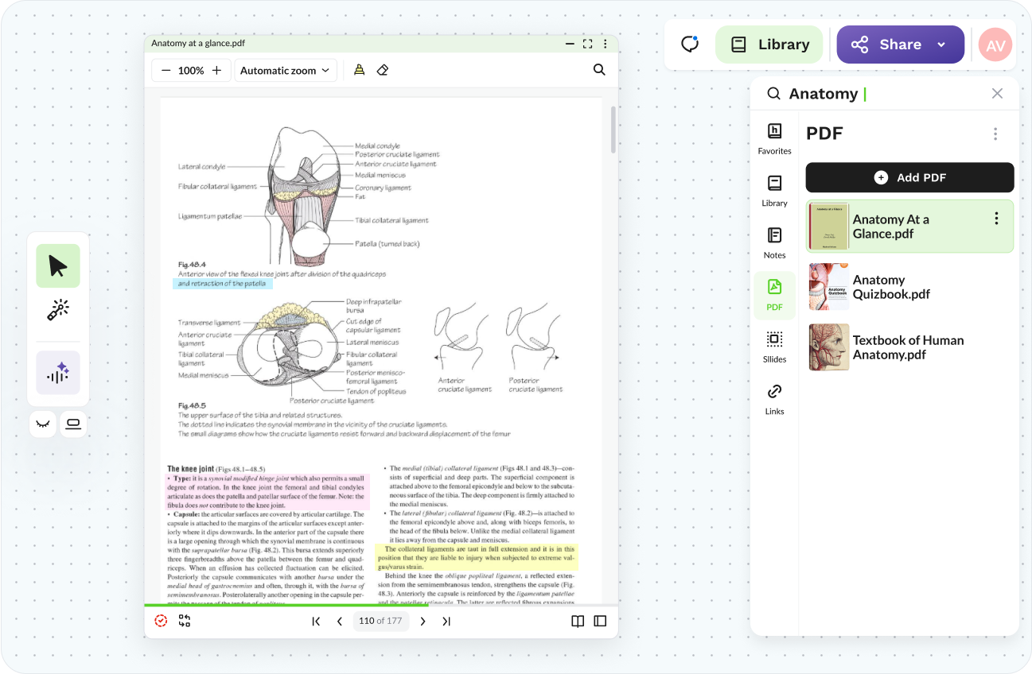The image size is (1032, 674).
Task: Open options for Anatomy At a Glance.pdf
Action: 996,219
